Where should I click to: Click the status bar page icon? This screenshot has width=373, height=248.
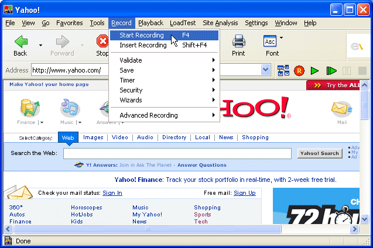click(x=8, y=241)
